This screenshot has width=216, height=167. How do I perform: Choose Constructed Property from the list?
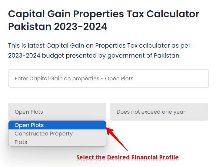44,134
